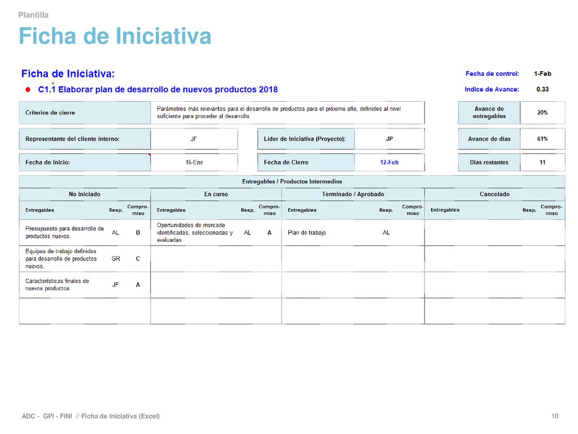Click the control date '1-Feb'

pos(542,74)
